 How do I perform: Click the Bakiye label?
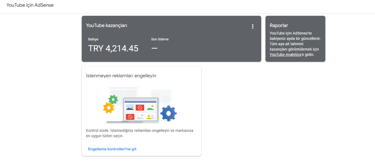pos(93,39)
